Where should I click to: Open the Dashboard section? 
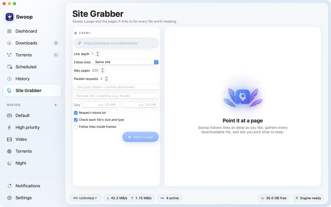click(x=33, y=31)
